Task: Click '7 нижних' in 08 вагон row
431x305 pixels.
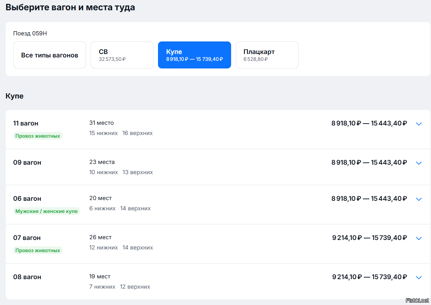Action: (102, 287)
